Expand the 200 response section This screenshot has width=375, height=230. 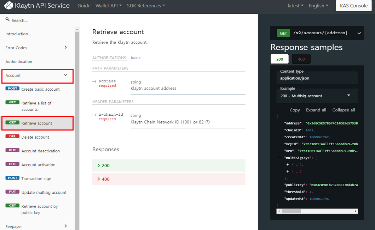[x=169, y=165]
